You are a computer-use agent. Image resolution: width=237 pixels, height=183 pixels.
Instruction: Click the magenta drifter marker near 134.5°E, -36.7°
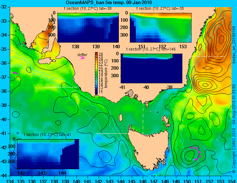pos(15,73)
